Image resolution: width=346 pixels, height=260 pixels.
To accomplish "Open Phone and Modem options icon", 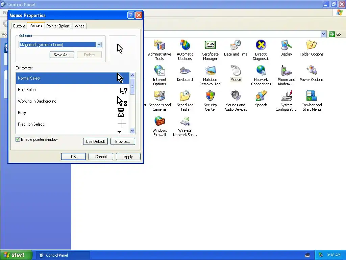I will click(x=286, y=75).
